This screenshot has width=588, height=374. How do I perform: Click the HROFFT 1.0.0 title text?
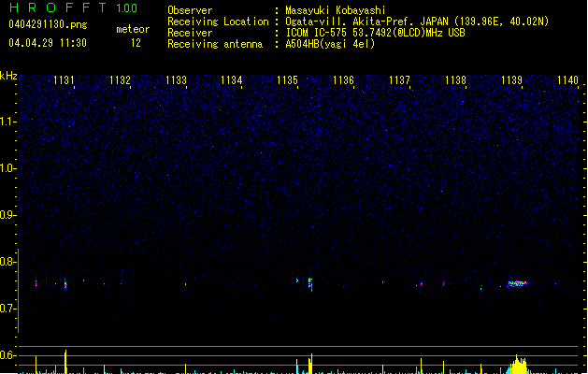point(73,7)
